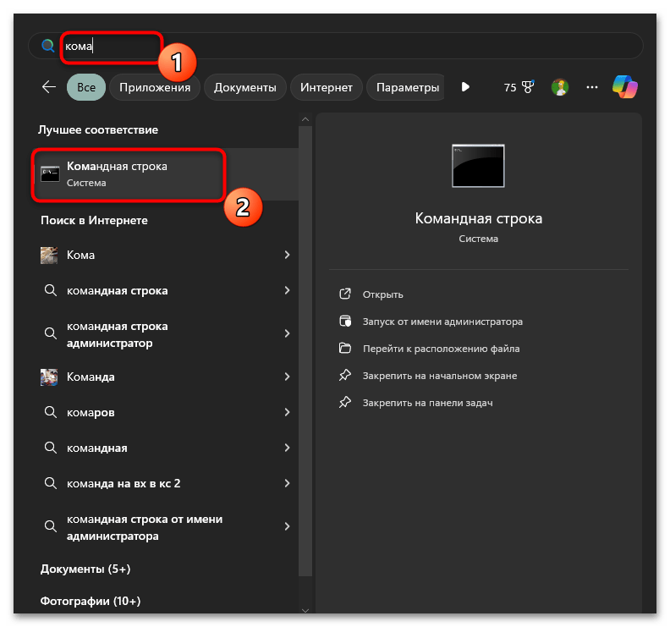Click the search icon beside комаров

[x=51, y=412]
